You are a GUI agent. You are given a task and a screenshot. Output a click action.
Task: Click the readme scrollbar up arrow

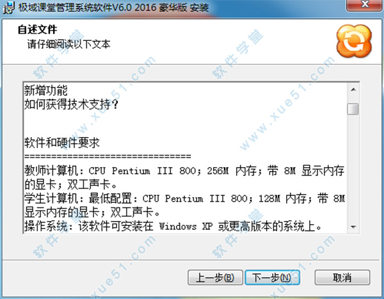coord(353,90)
